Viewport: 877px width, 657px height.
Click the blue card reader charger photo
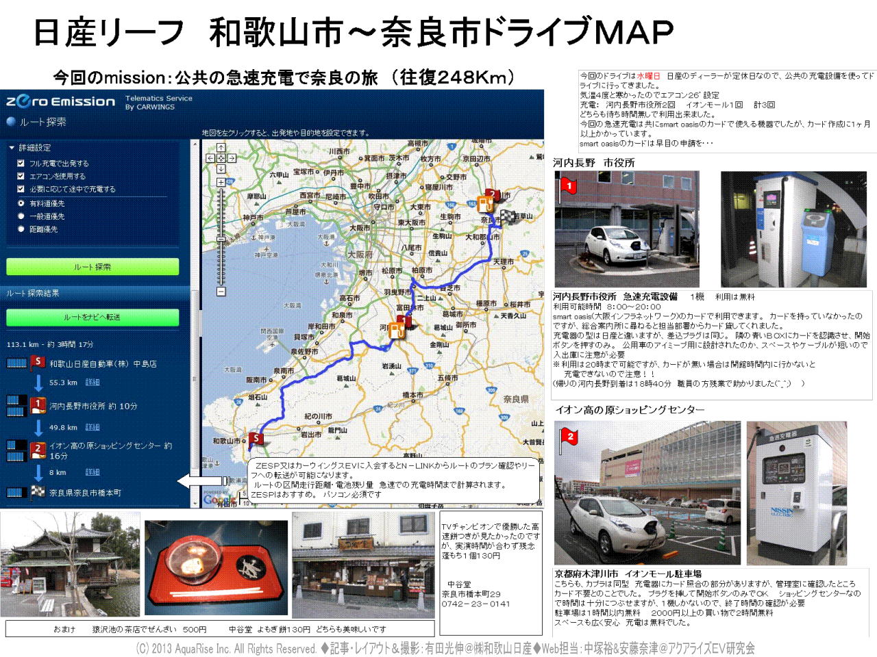click(x=795, y=229)
